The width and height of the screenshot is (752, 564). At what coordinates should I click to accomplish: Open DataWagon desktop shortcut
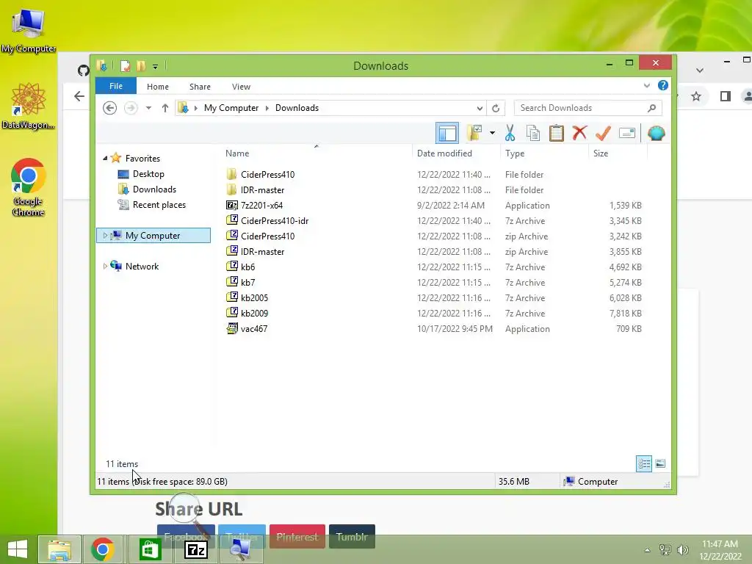(29, 106)
